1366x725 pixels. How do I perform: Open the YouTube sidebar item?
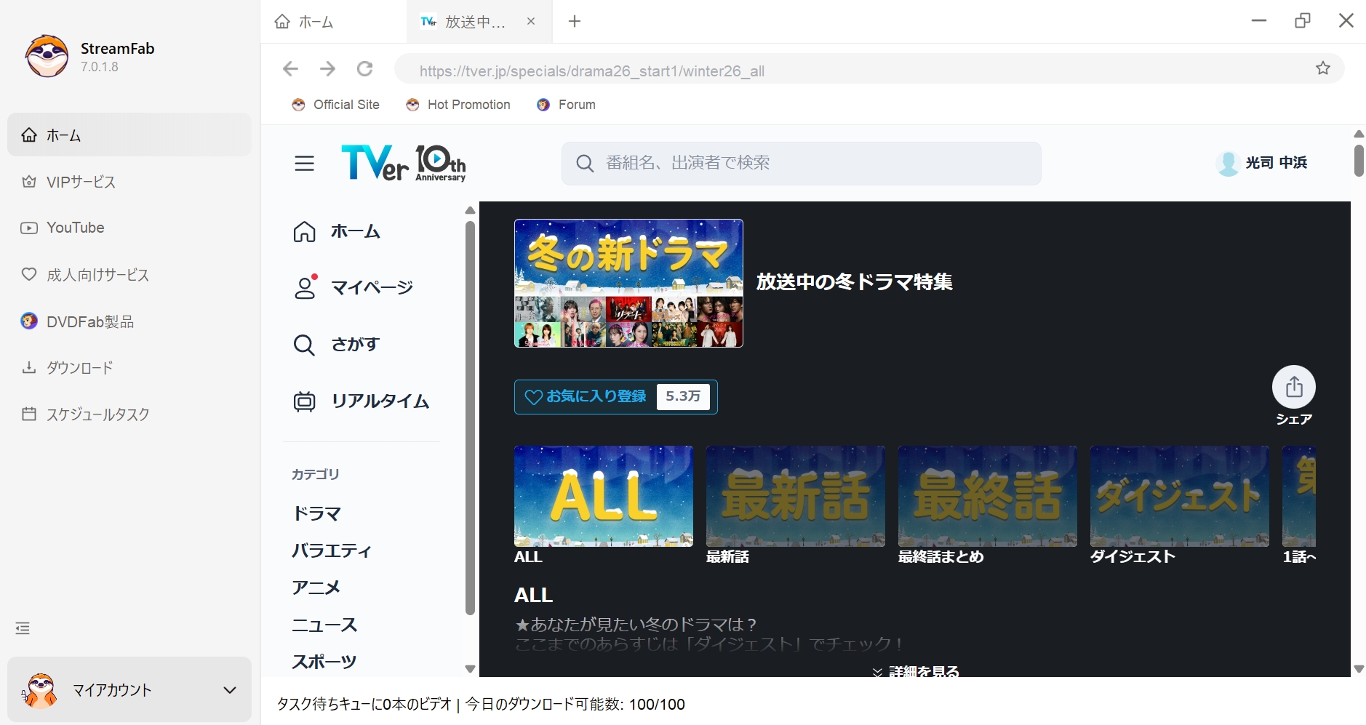(76, 228)
